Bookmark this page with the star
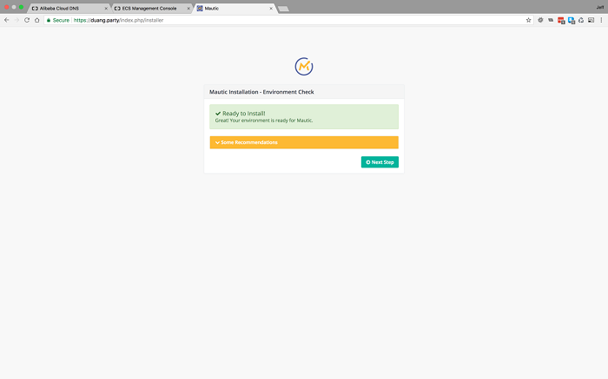Viewport: 608px width, 379px height. pos(528,20)
